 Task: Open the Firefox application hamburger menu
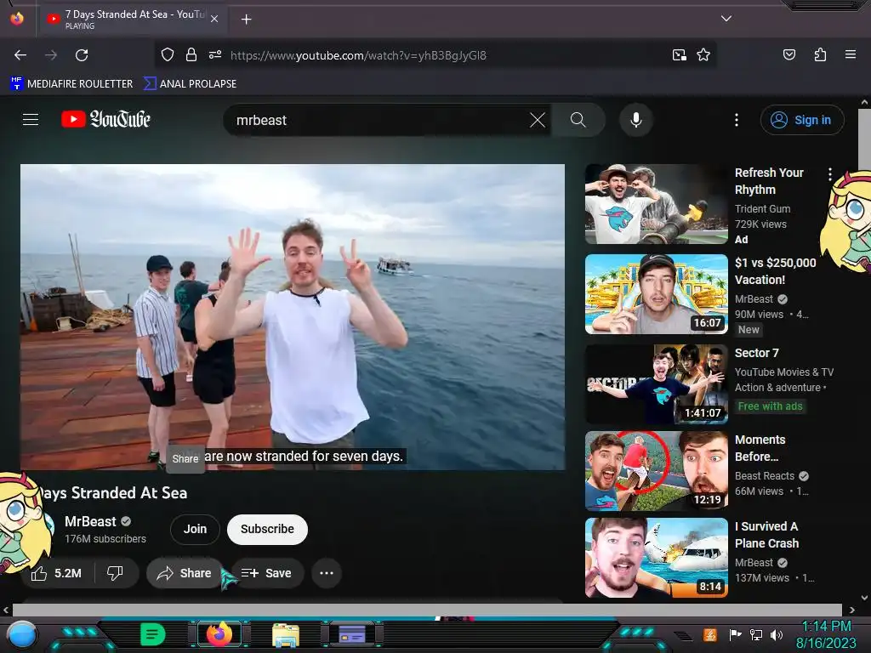coord(850,54)
